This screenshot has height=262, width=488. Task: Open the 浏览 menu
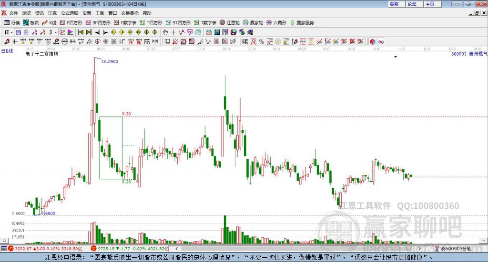(27, 13)
